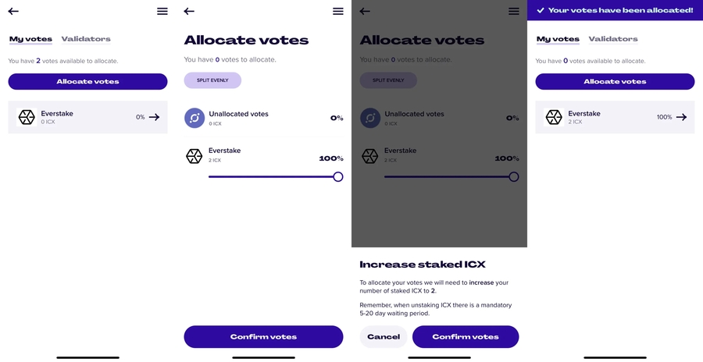
Task: Switch to Validators tab under the allocated banner
Action: click(613, 39)
